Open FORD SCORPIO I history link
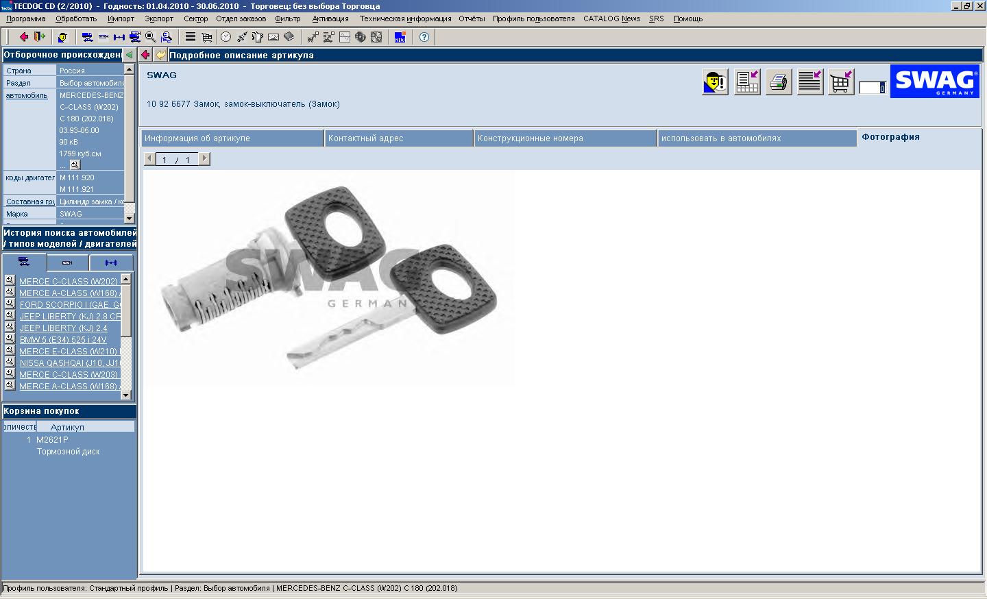The width and height of the screenshot is (987, 599). (x=70, y=305)
